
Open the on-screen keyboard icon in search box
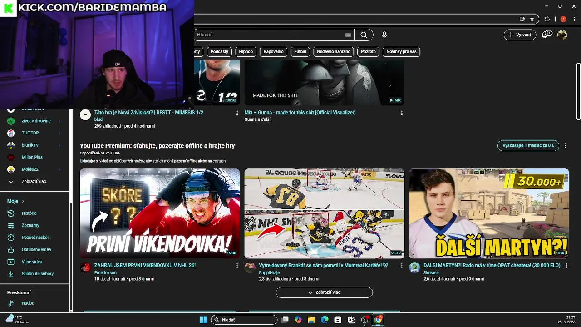(x=348, y=35)
